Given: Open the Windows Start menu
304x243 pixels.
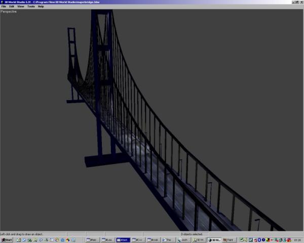Looking at the screenshot, I should tap(7, 240).
